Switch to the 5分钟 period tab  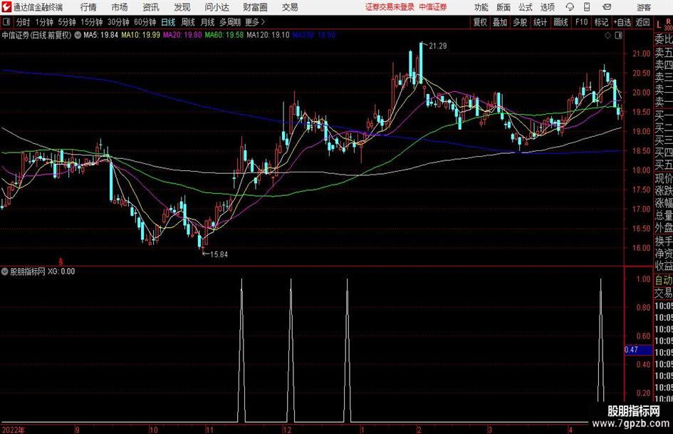(x=67, y=22)
